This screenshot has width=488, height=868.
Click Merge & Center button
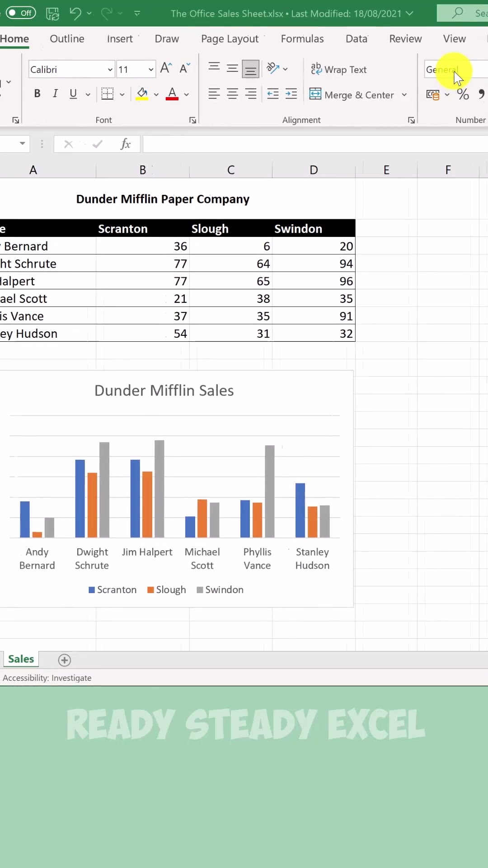pyautogui.click(x=352, y=94)
